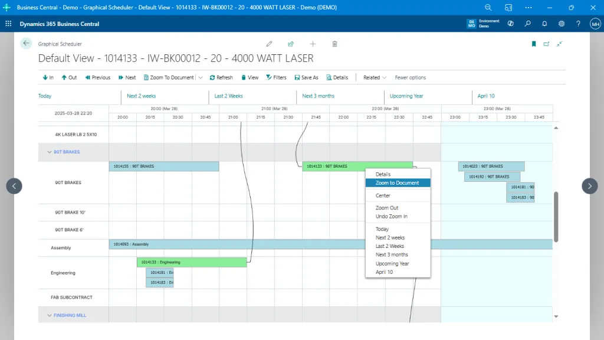Open the page in a new window icon

click(x=547, y=44)
